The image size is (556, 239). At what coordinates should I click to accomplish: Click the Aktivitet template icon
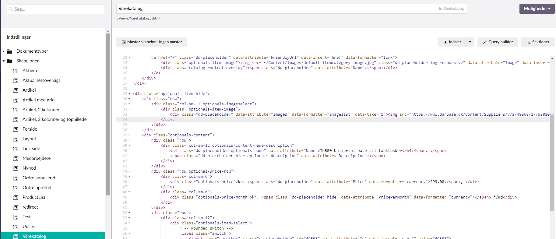[16, 71]
